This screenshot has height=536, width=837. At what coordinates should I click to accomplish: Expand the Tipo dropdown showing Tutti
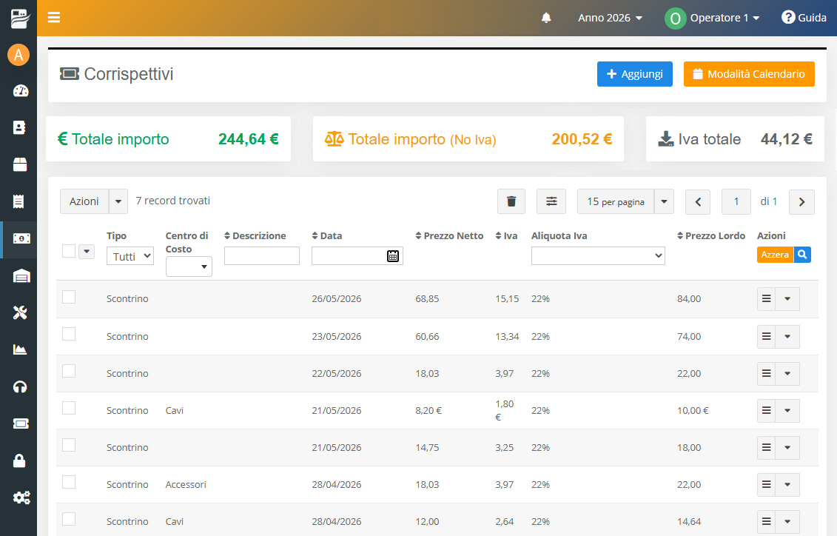coord(130,256)
